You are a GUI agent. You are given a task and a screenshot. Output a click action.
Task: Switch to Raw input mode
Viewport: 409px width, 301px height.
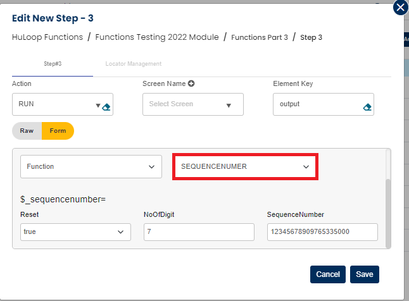[x=27, y=131]
